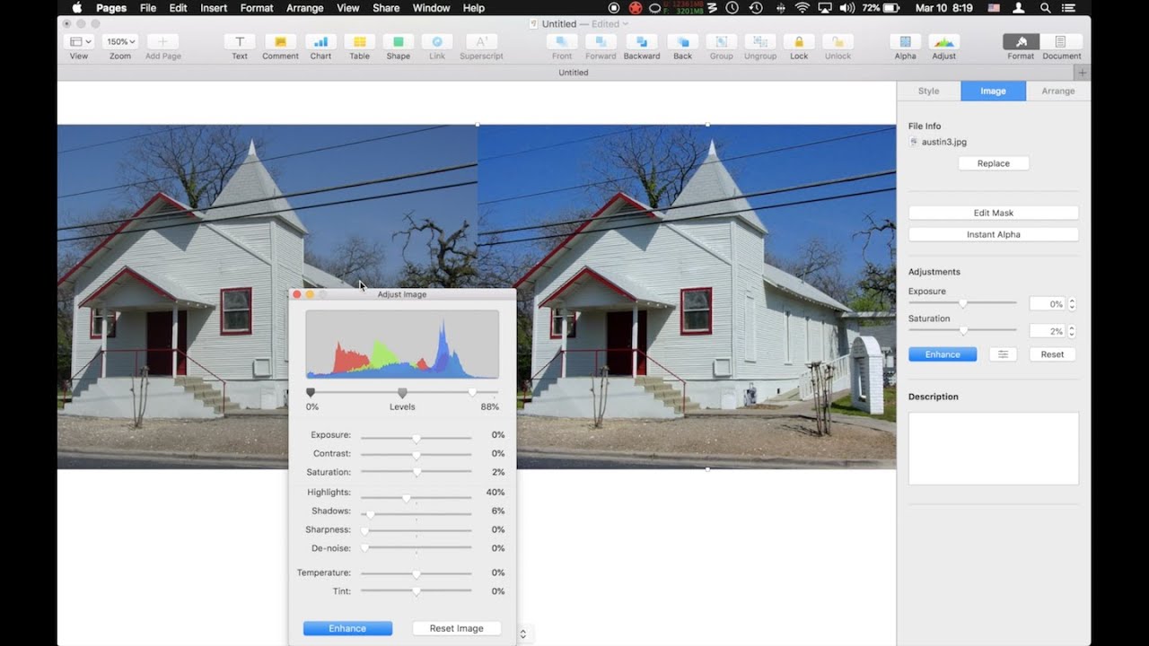Toggle the Document inspector button
This screenshot has height=646, width=1149.
pyautogui.click(x=1061, y=41)
